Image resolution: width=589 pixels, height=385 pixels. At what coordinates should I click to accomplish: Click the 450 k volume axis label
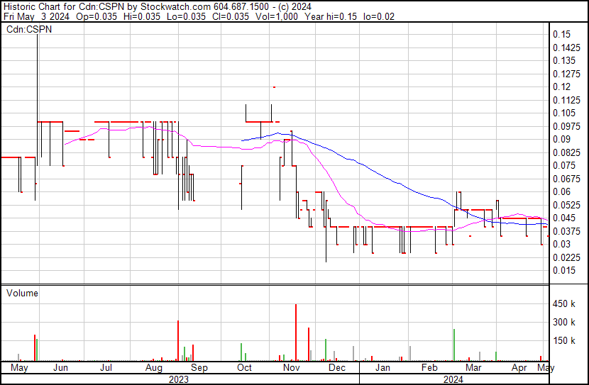coord(566,304)
